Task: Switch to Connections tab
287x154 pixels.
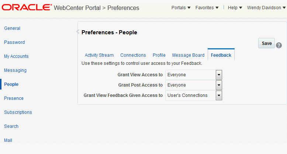Action: coord(133,55)
